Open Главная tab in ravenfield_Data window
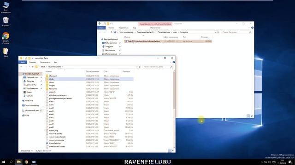Screen dimensions: 295x165 coord(32,62)
